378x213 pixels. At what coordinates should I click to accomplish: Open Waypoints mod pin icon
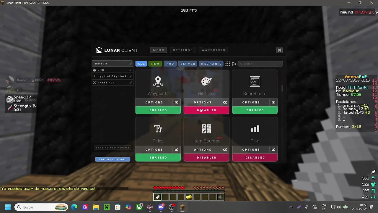pos(158,82)
